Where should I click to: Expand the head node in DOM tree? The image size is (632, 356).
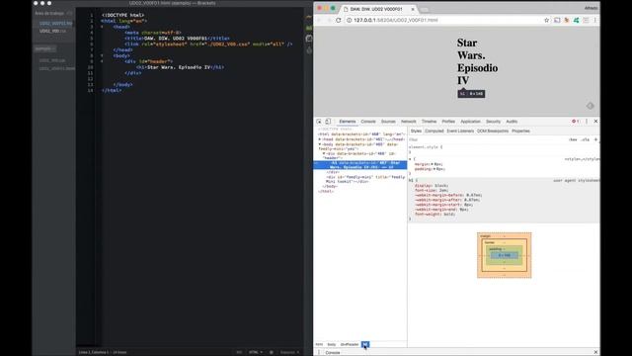pyautogui.click(x=320, y=139)
